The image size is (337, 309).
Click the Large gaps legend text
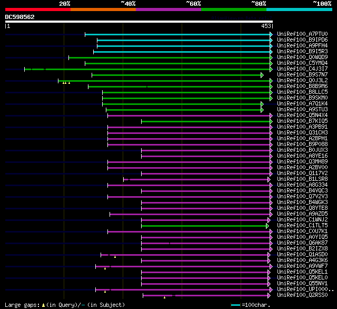pos(22,305)
